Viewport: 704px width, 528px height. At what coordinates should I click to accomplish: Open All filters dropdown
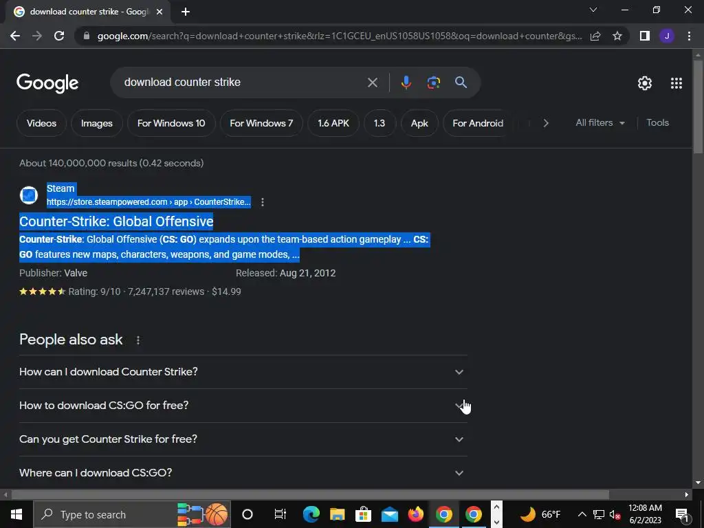click(x=600, y=122)
